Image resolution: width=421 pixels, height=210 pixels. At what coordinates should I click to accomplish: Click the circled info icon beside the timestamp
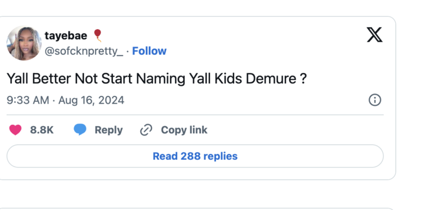click(x=375, y=100)
